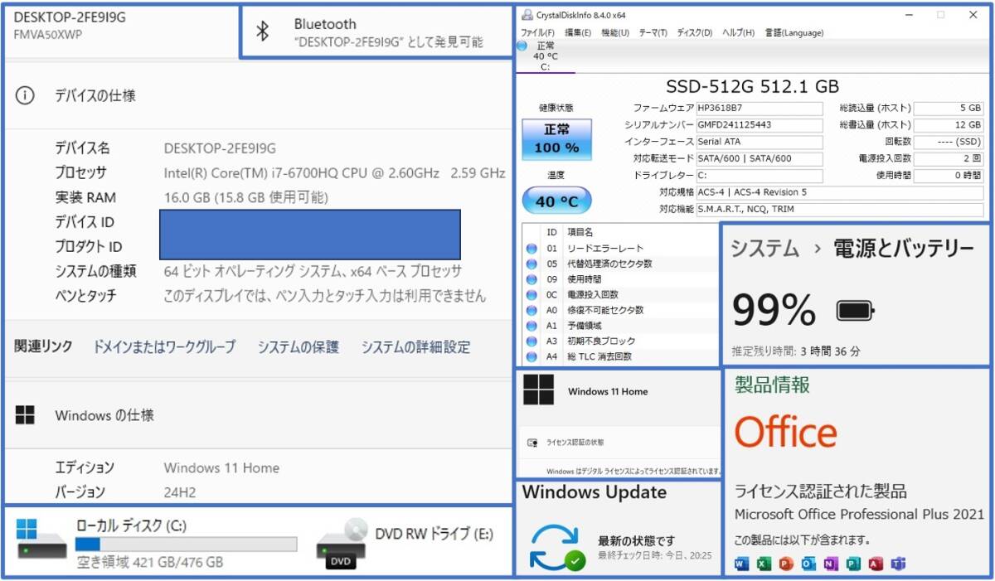Open the ファイル(F) menu in CrystalDiskInfo
Screen dimensions: 995x581
tap(537, 32)
